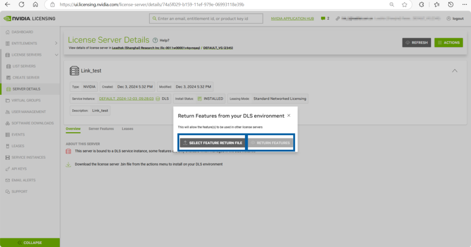Go to browser home icon
471x247 pixels.
point(35,4)
